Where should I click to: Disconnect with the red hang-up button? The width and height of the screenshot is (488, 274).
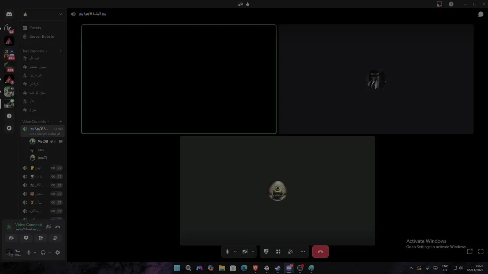(x=320, y=252)
